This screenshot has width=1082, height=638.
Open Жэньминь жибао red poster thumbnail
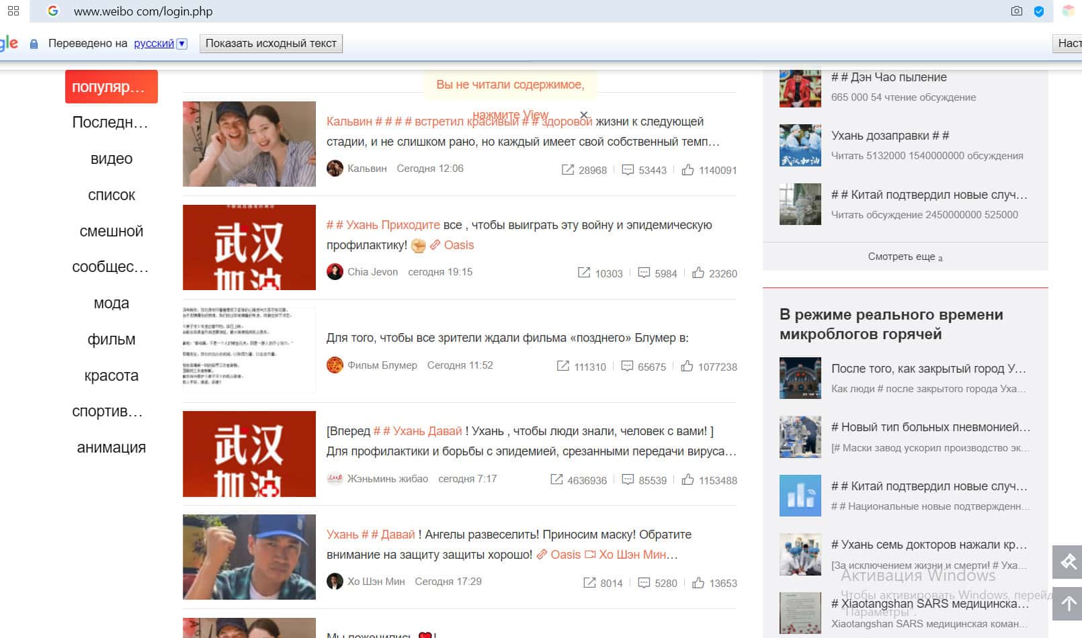pyautogui.click(x=249, y=454)
